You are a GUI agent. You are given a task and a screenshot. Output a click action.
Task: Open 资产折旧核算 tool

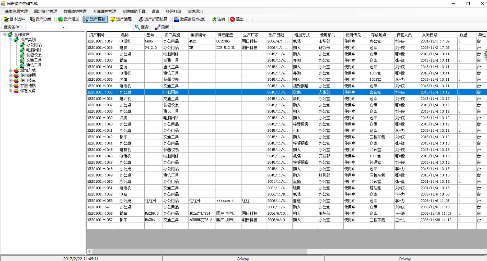pyautogui.click(x=153, y=19)
